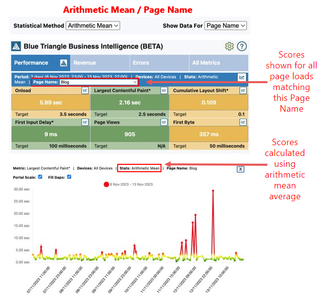The image size is (322, 307).
Task: Open the Onload chart icon
Action: pos(85,91)
